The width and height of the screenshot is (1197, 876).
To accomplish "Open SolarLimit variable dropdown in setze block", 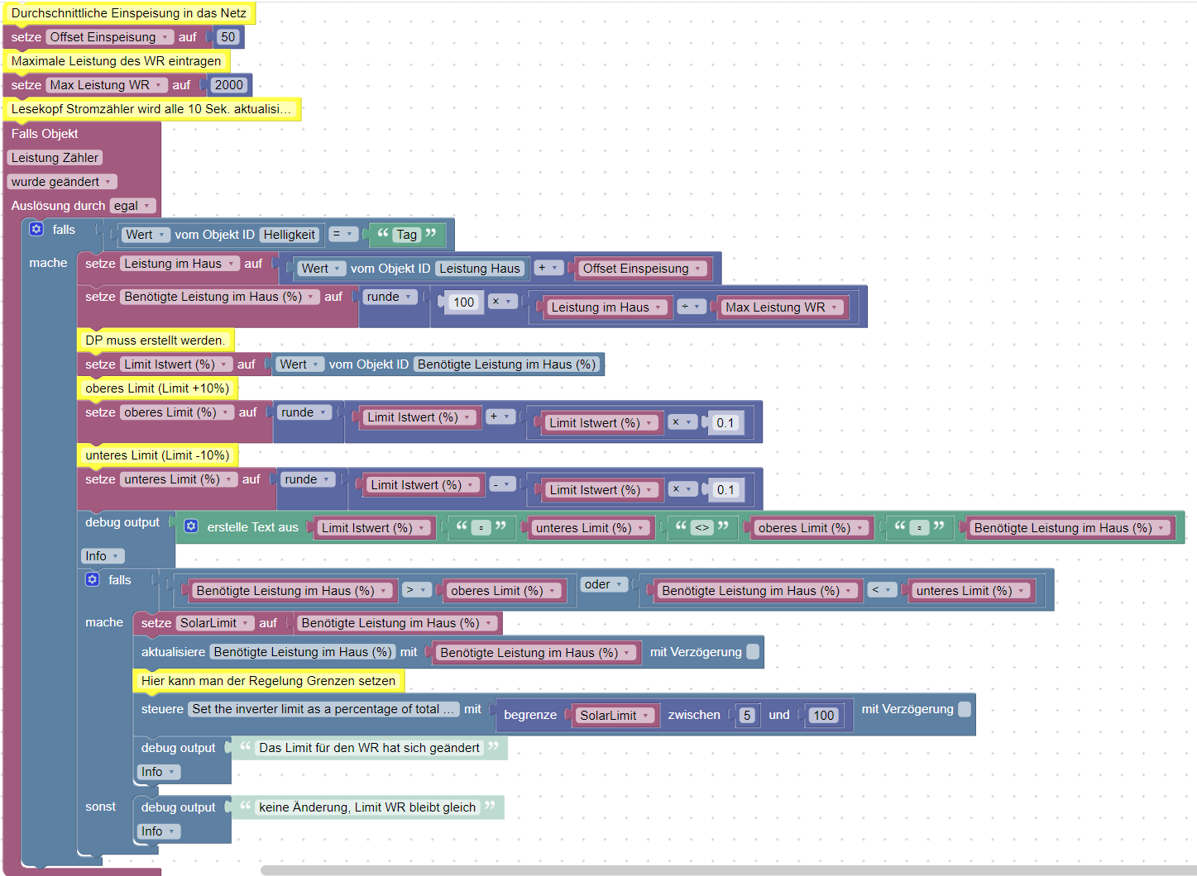I will tap(214, 623).
